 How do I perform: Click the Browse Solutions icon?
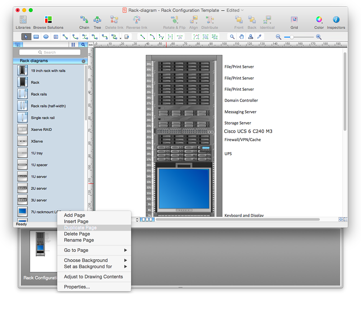pos(48,20)
